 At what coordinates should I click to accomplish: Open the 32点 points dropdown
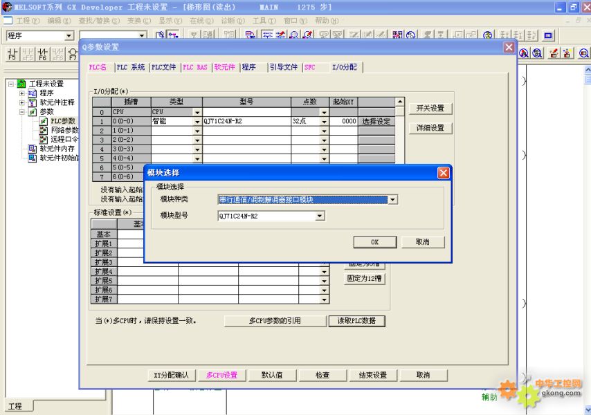[x=324, y=121]
